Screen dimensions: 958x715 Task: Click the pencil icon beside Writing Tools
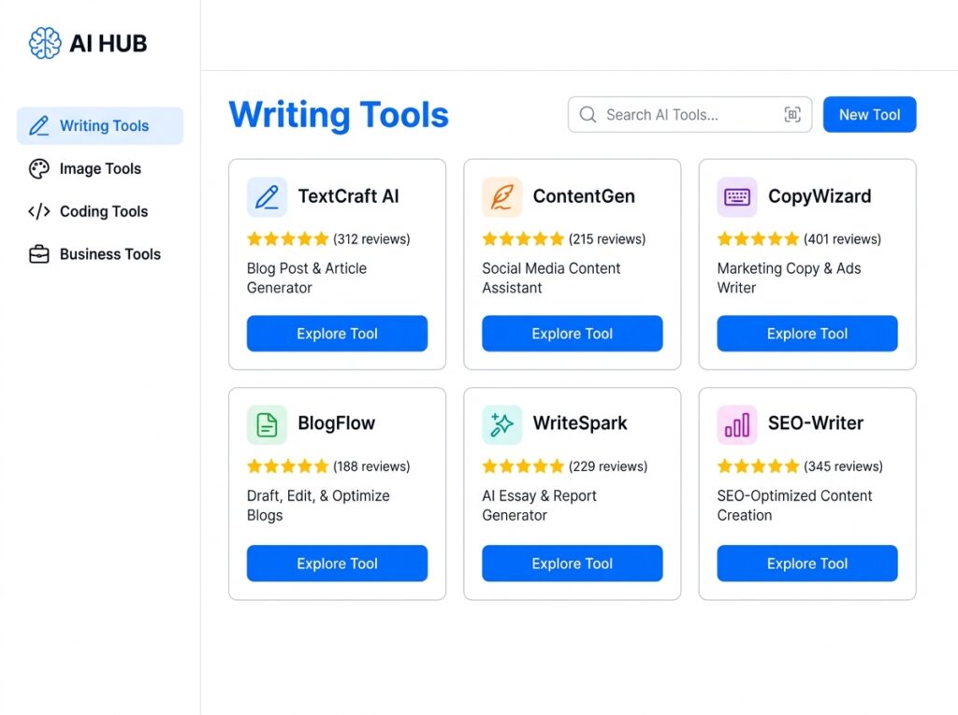(39, 126)
